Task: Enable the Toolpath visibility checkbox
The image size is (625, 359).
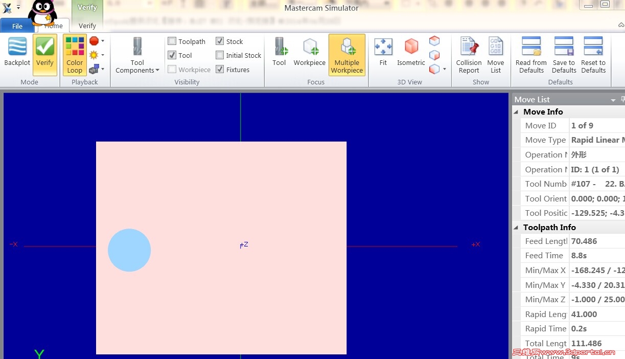Action: 172,41
